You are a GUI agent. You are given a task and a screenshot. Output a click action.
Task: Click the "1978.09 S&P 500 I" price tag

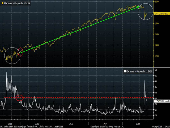(162, 14)
